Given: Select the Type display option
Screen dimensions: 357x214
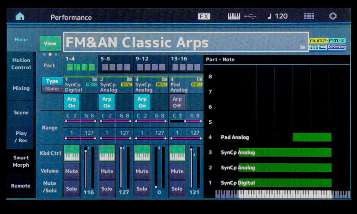Looking at the screenshot, I should (x=52, y=81).
